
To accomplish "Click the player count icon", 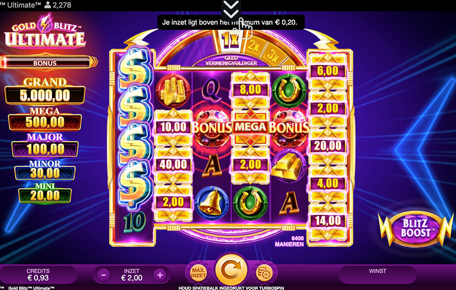I will pos(48,5).
